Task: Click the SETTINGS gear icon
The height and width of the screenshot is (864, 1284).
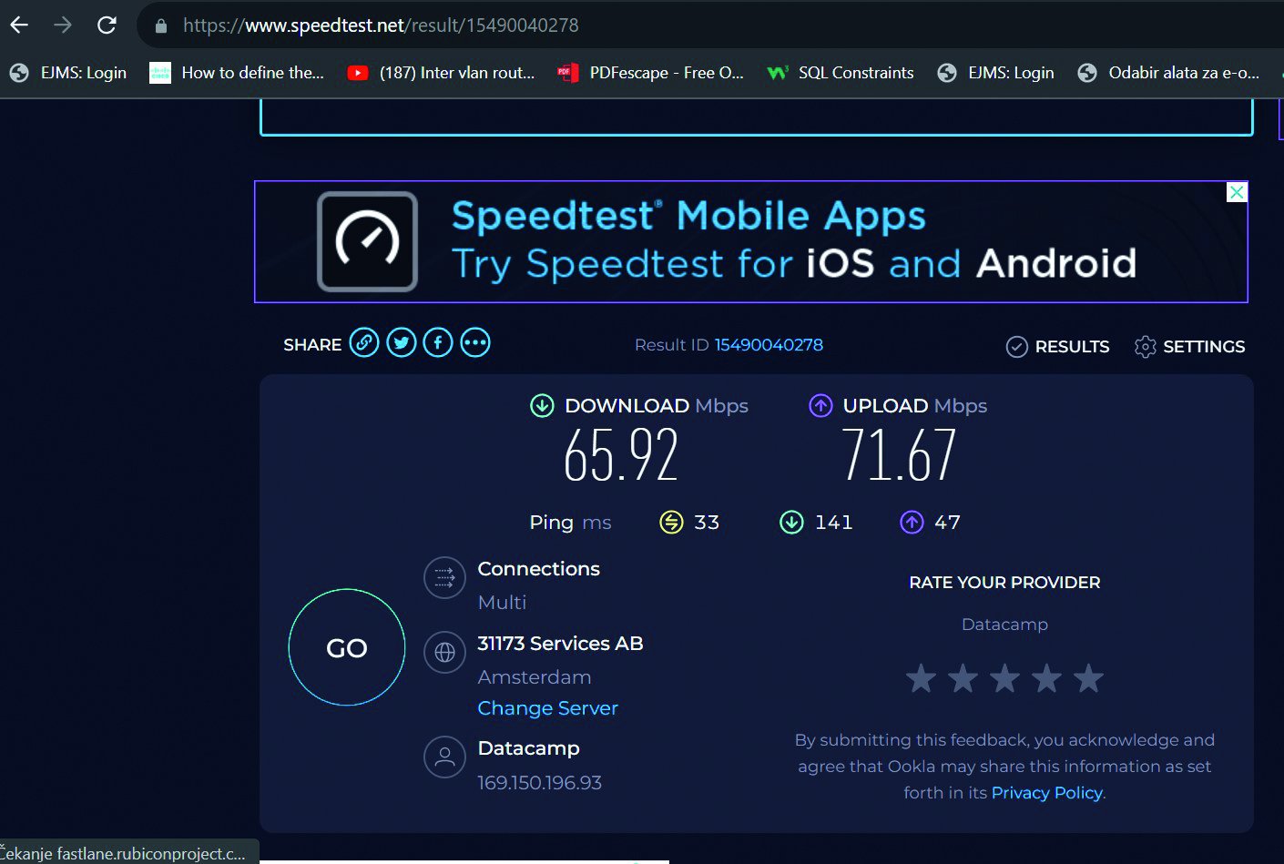Action: [x=1146, y=347]
